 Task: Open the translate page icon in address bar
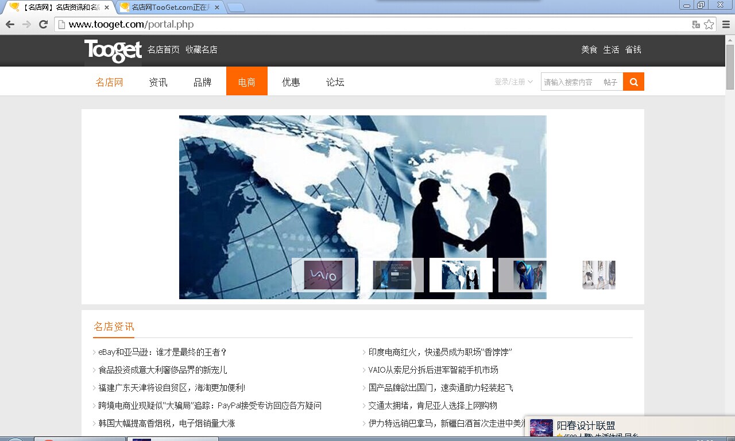[x=696, y=24]
